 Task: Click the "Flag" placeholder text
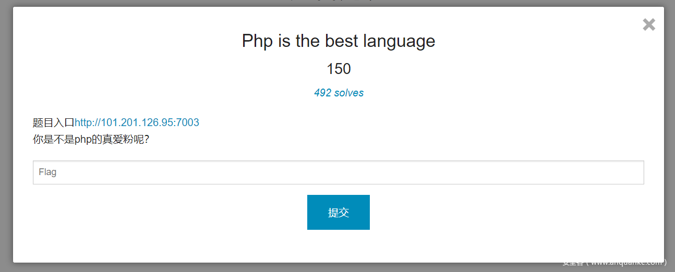click(47, 172)
